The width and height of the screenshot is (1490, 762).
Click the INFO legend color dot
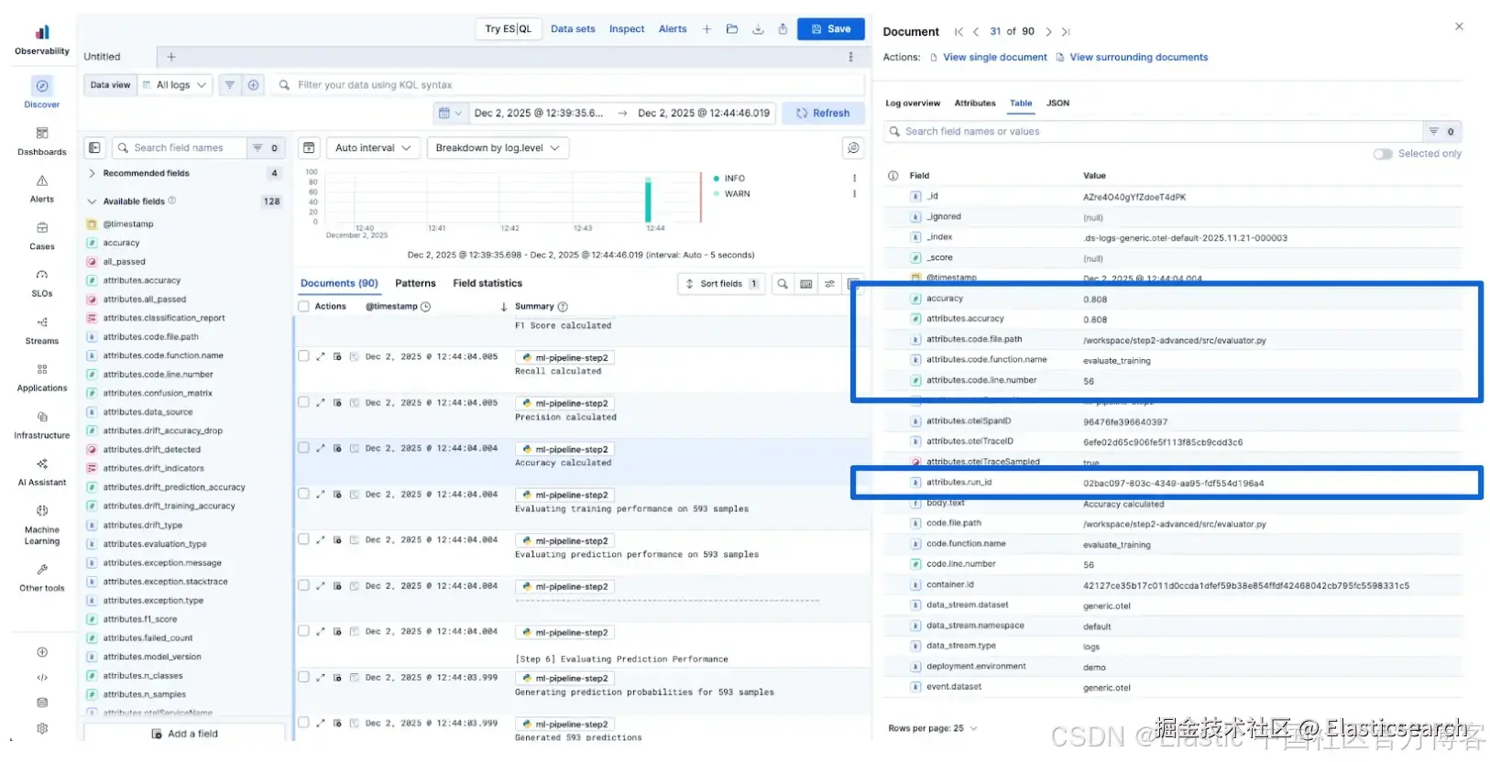(x=716, y=179)
